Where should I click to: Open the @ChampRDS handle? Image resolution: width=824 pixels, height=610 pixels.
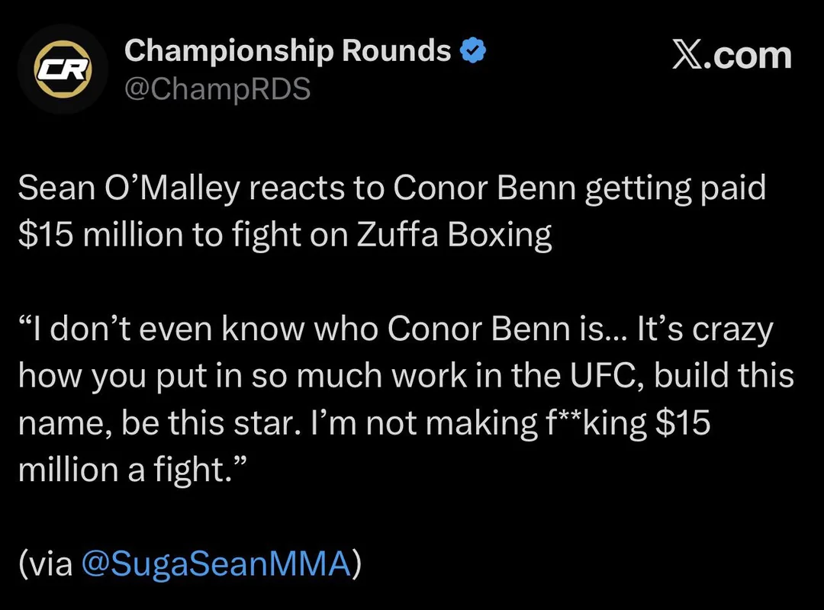[217, 89]
